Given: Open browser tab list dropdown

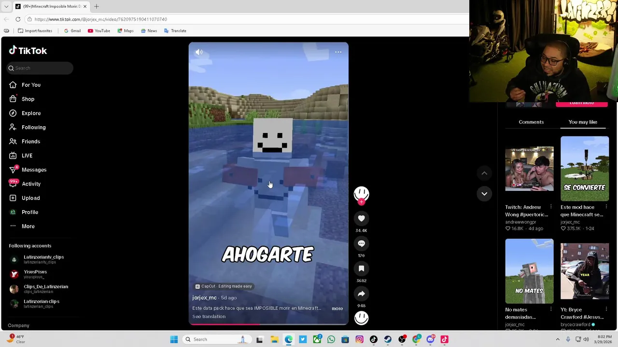Looking at the screenshot, I should tap(6, 6).
